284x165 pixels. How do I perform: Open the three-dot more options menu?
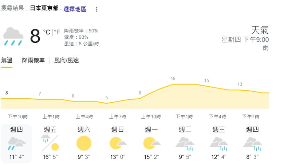tap(96, 9)
